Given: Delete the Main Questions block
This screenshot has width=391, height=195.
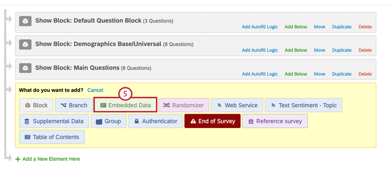Looking at the screenshot, I should click(365, 74).
